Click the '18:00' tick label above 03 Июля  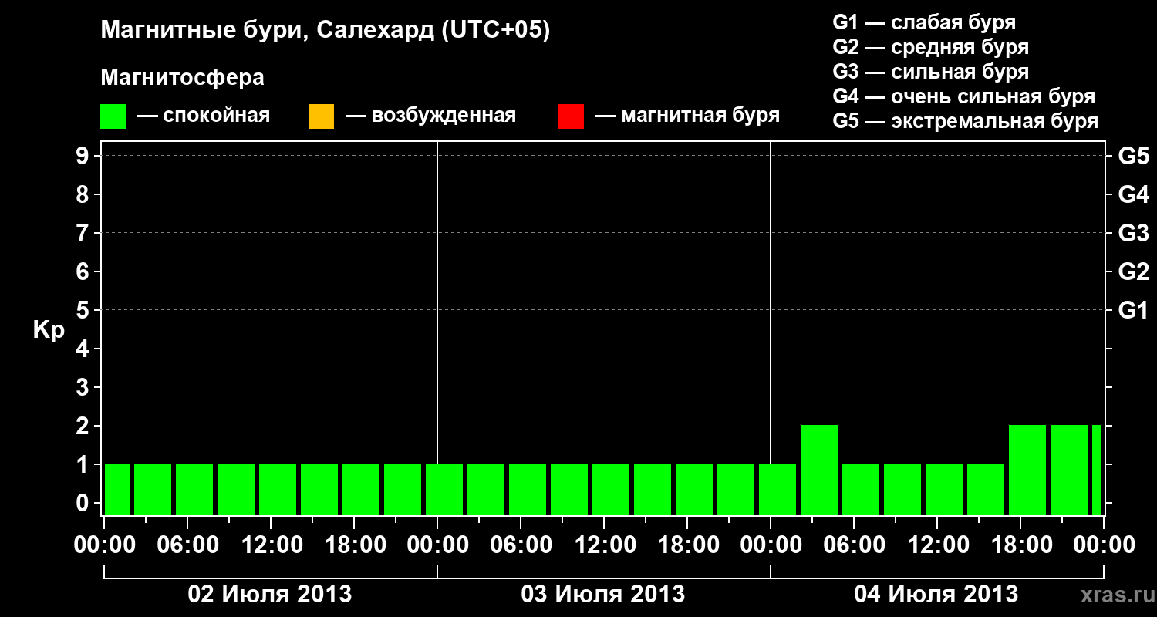(x=687, y=545)
